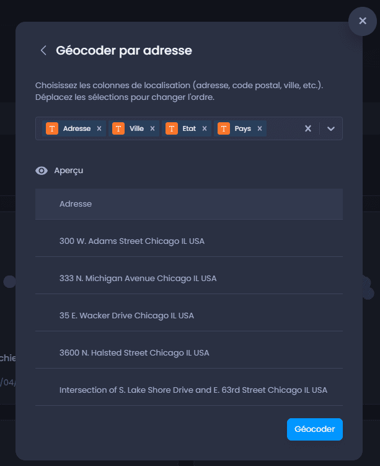
Task: Remove the Ville column tag
Action: (152, 128)
